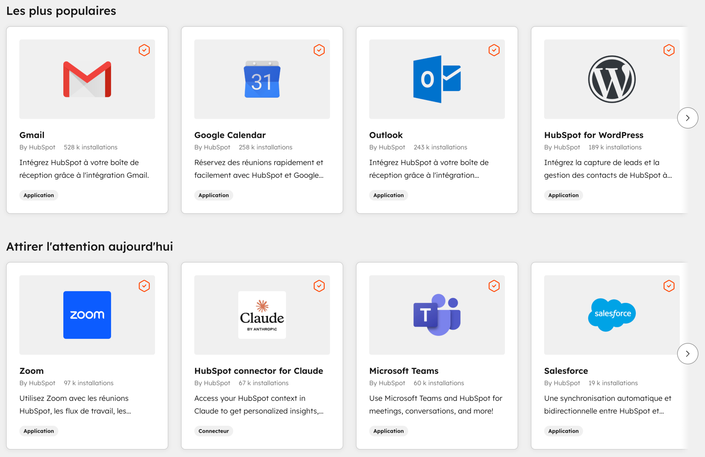The width and height of the screenshot is (705, 457).
Task: Click certified badge on Outlook card
Action: click(494, 50)
